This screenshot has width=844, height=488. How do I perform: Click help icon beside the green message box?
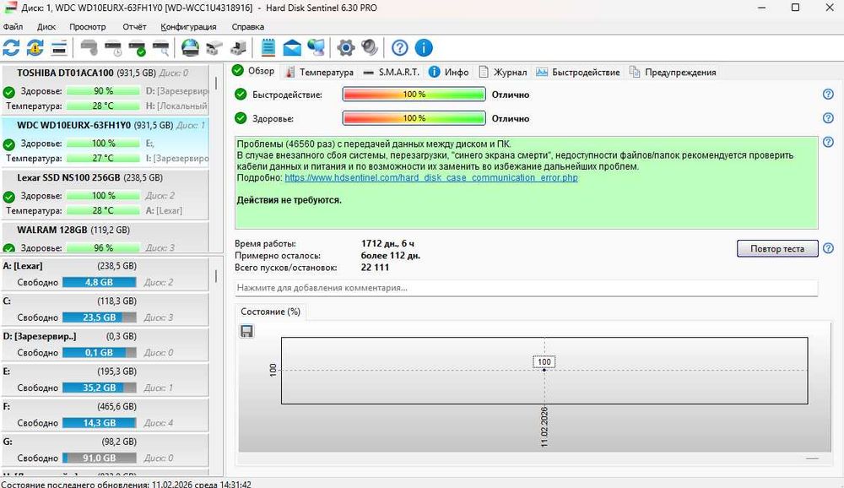pos(828,142)
